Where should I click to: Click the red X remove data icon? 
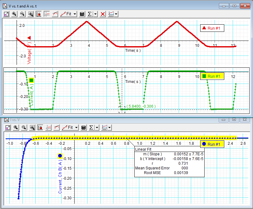(103, 14)
